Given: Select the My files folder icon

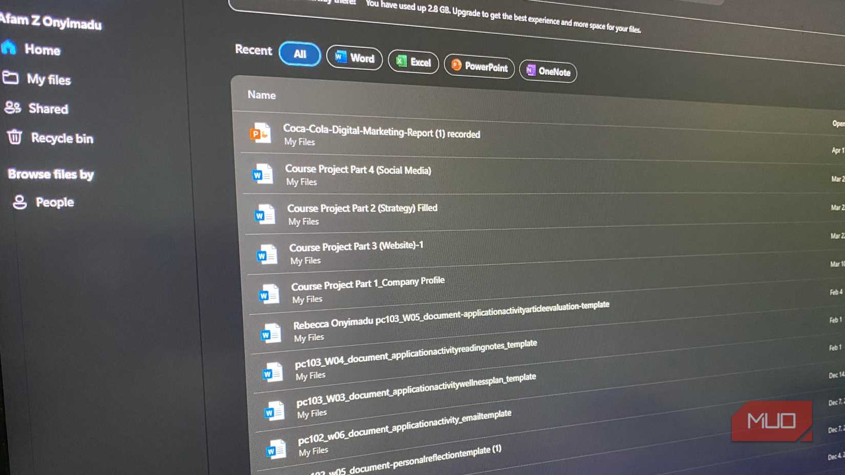Looking at the screenshot, I should pyautogui.click(x=11, y=77).
